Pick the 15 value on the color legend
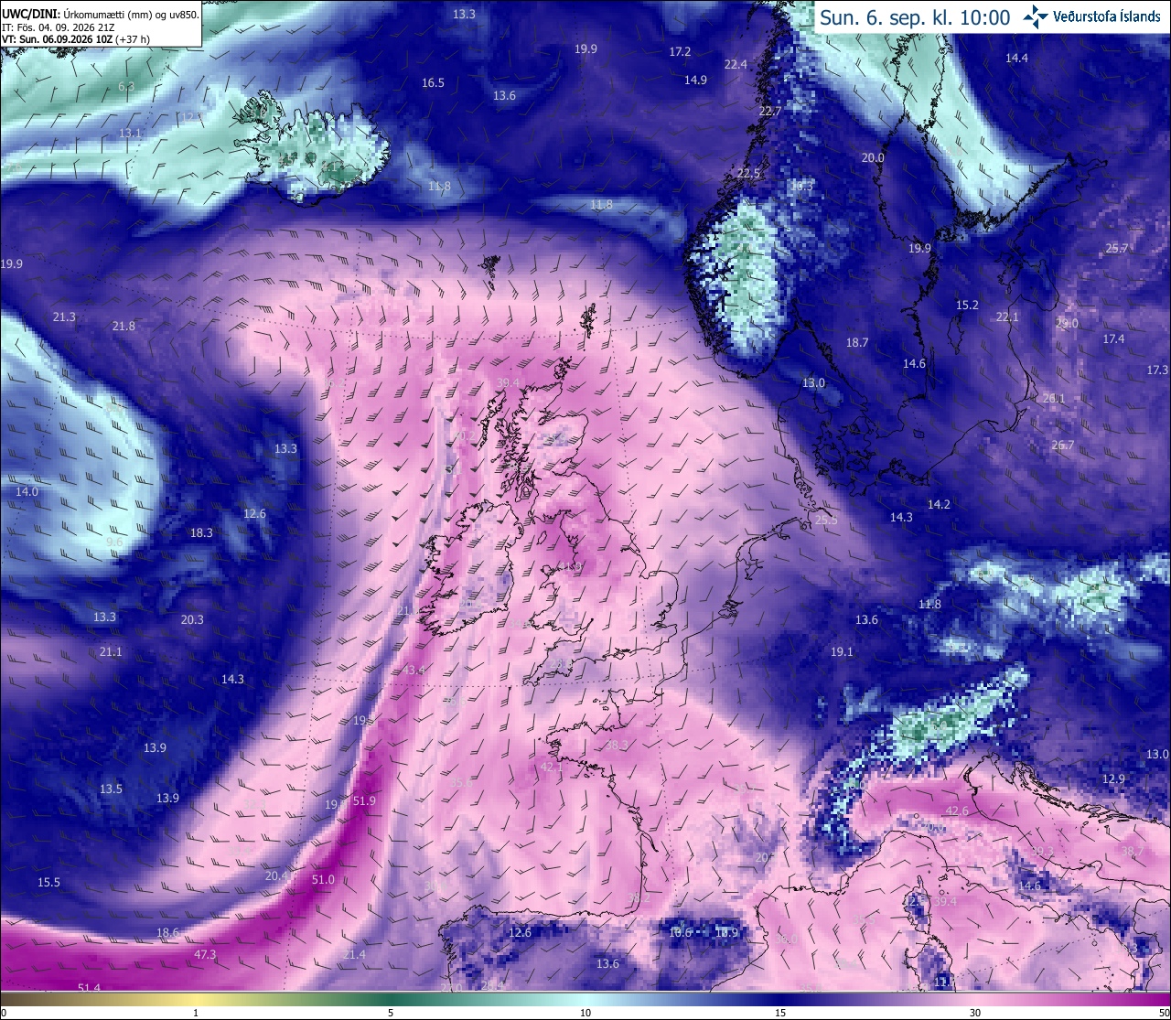This screenshot has width=1171, height=1020. pos(780,1013)
